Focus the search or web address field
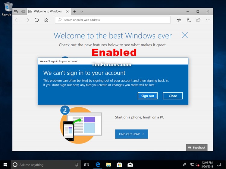Viewport: 226px width, 169px height. click(113, 20)
